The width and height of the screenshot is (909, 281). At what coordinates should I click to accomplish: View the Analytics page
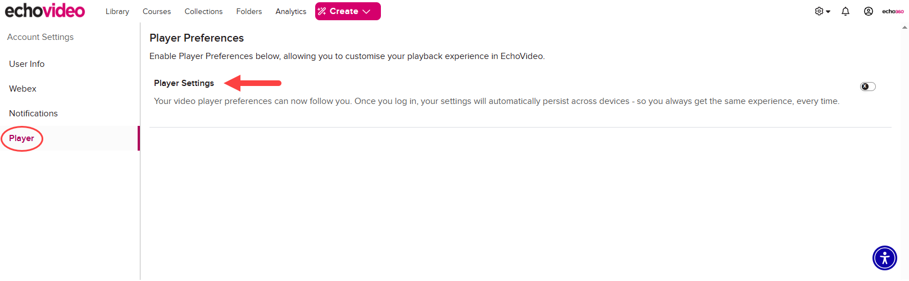pyautogui.click(x=291, y=11)
